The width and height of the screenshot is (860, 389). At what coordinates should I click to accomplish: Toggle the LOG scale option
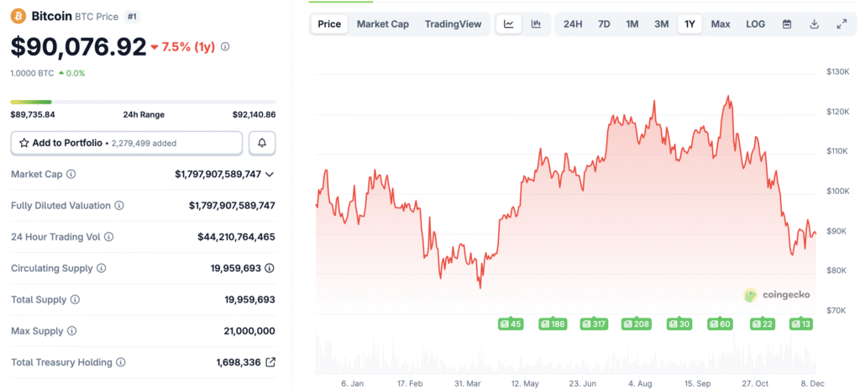coord(755,24)
